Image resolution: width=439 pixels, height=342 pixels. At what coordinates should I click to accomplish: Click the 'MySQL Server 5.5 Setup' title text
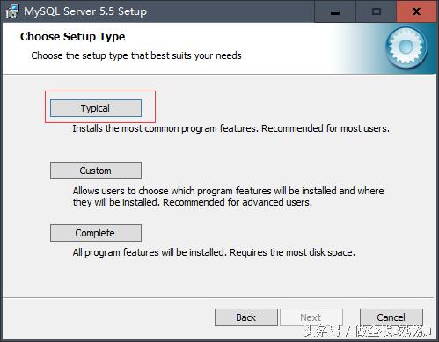click(85, 11)
